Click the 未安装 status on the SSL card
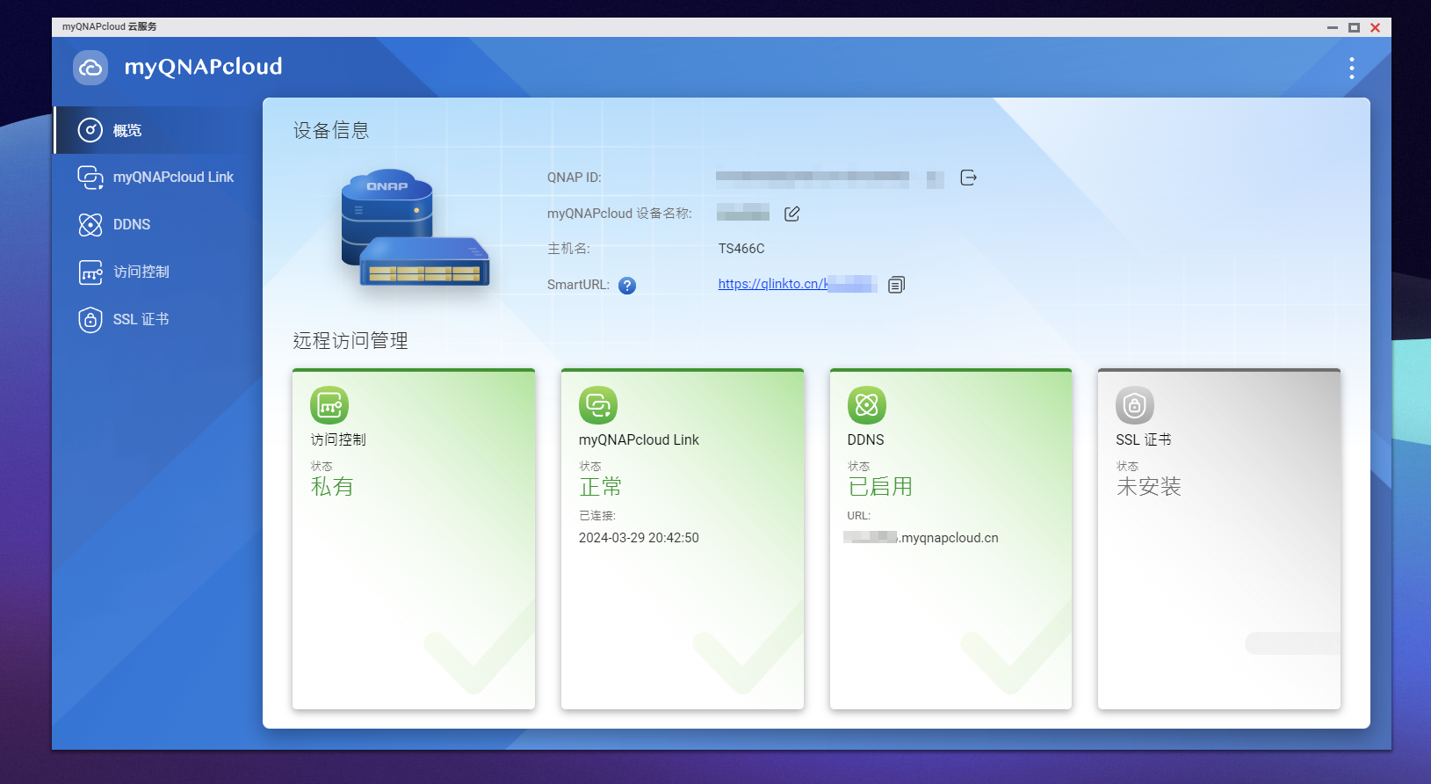This screenshot has height=784, width=1431. [1149, 487]
